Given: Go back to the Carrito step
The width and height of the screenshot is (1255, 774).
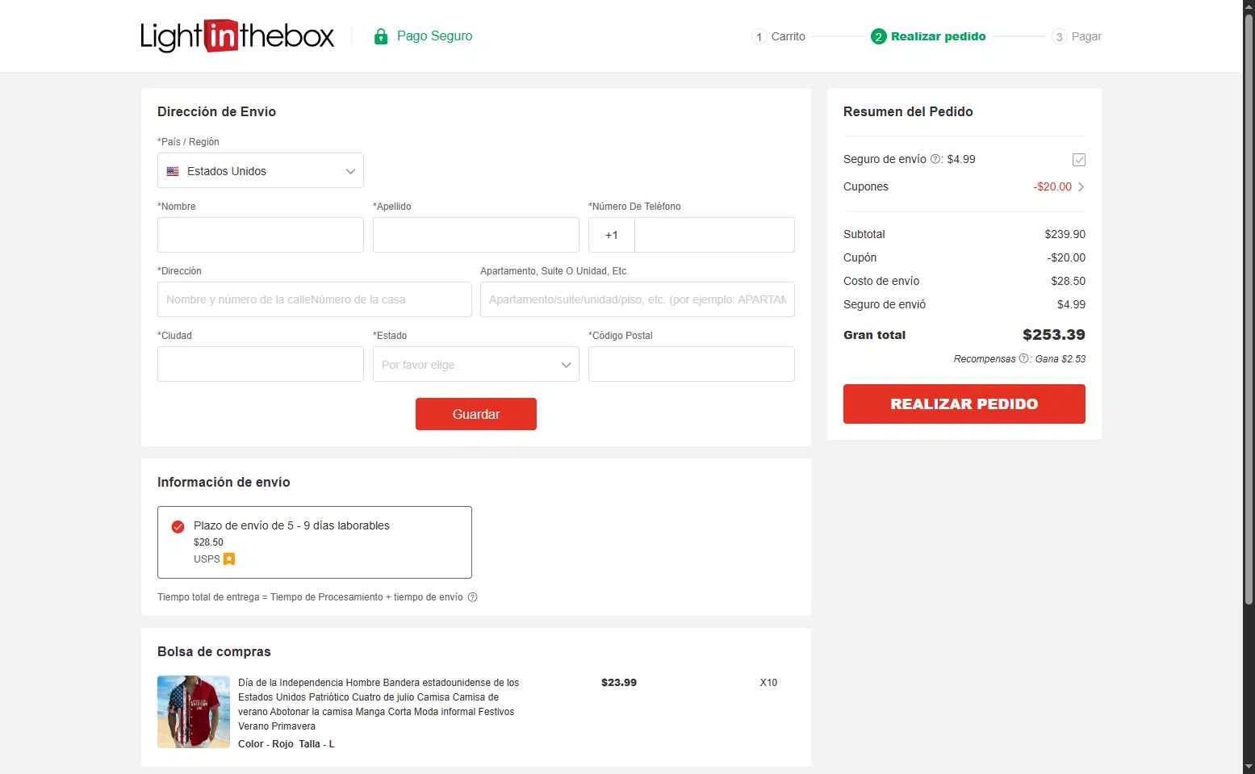Looking at the screenshot, I should (x=788, y=36).
